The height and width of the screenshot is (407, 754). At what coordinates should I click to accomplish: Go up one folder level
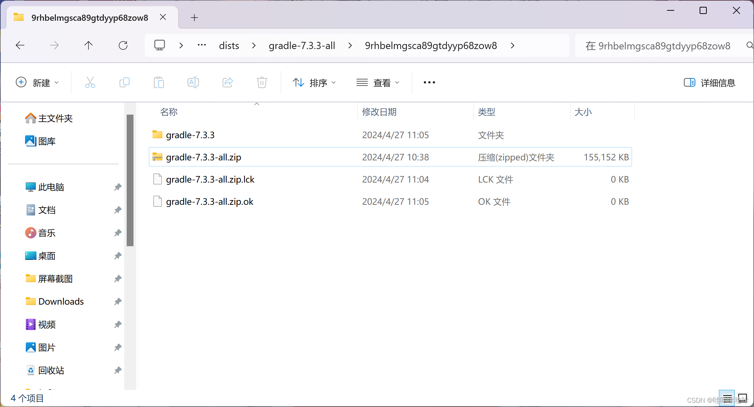[x=88, y=45]
